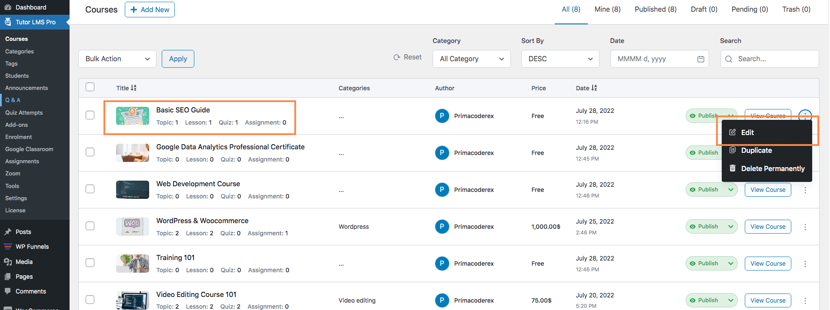Click the WP Funnels icon

click(8, 247)
